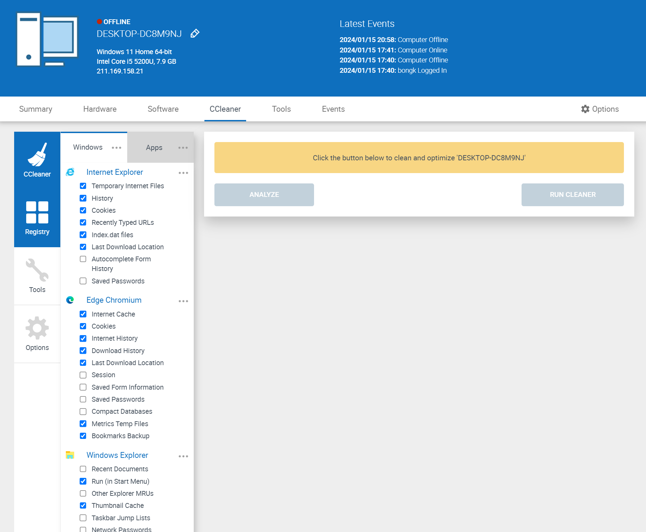The image size is (646, 532).
Task: Switch to the Tools tab in the top bar
Action: tap(281, 109)
